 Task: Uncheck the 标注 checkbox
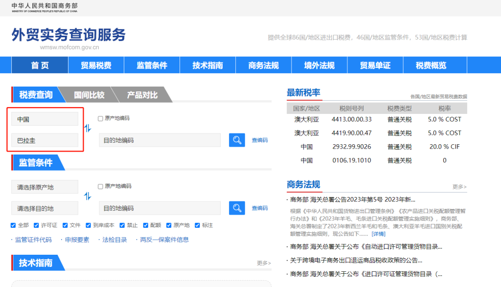197,225
